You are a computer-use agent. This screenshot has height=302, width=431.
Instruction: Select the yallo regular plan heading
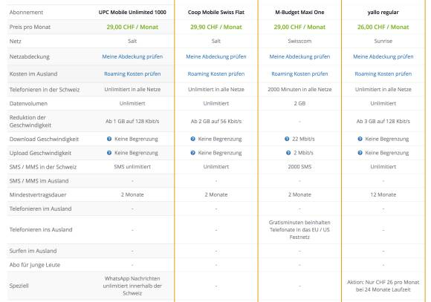(x=383, y=13)
